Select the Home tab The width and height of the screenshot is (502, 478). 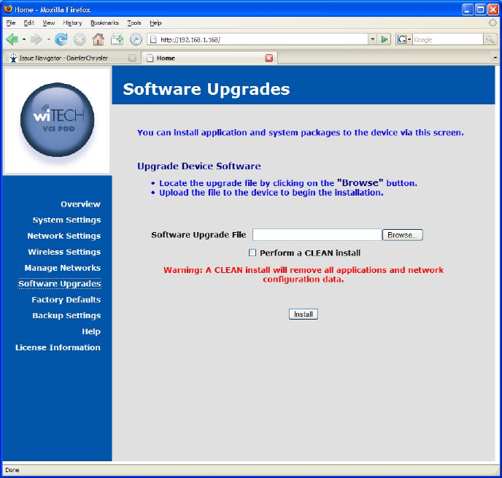(209, 58)
